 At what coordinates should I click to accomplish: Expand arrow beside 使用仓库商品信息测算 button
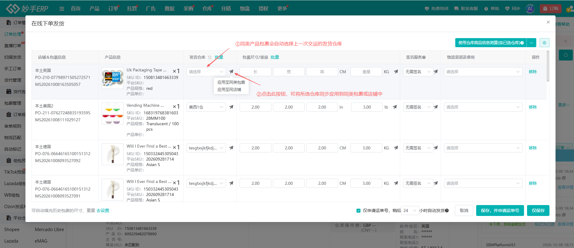click(x=531, y=43)
